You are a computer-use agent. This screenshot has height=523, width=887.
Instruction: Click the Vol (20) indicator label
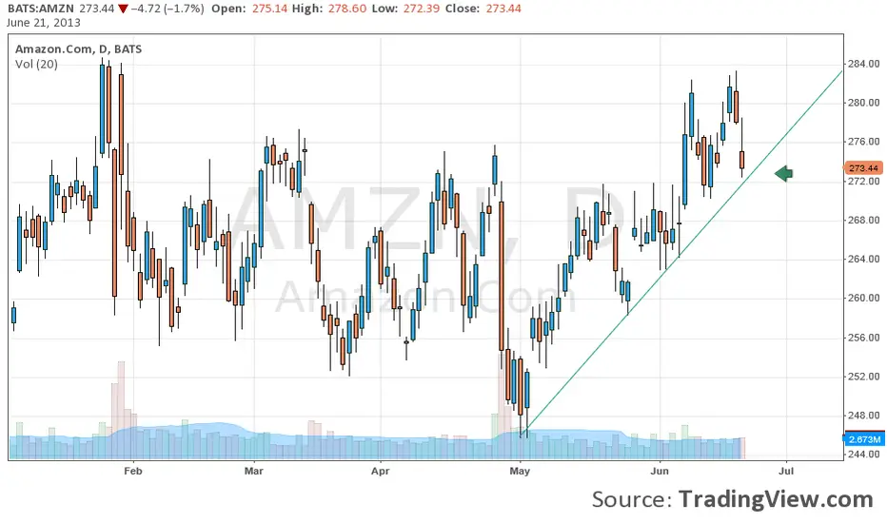point(36,64)
